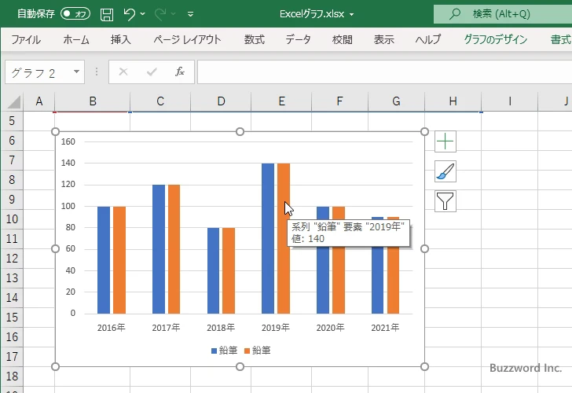Viewport: 572px width, 393px height.
Task: Open the Redo history dropdown arrow
Action: [174, 14]
